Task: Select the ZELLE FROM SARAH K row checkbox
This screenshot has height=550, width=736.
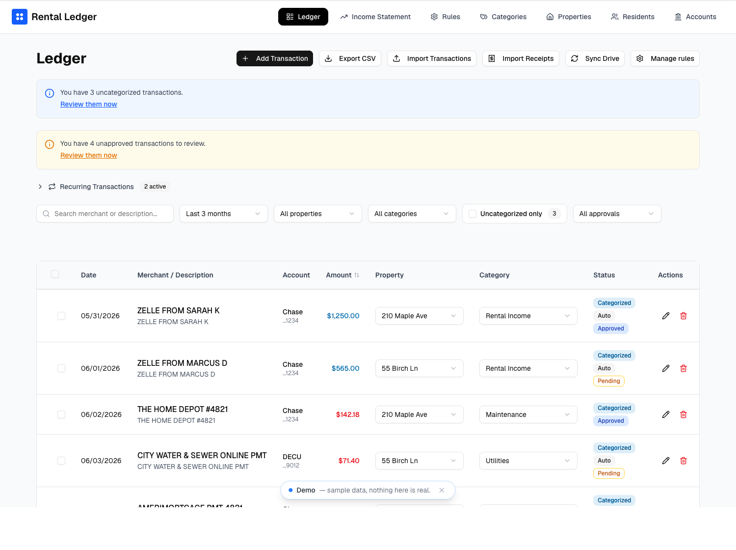Action: [61, 316]
